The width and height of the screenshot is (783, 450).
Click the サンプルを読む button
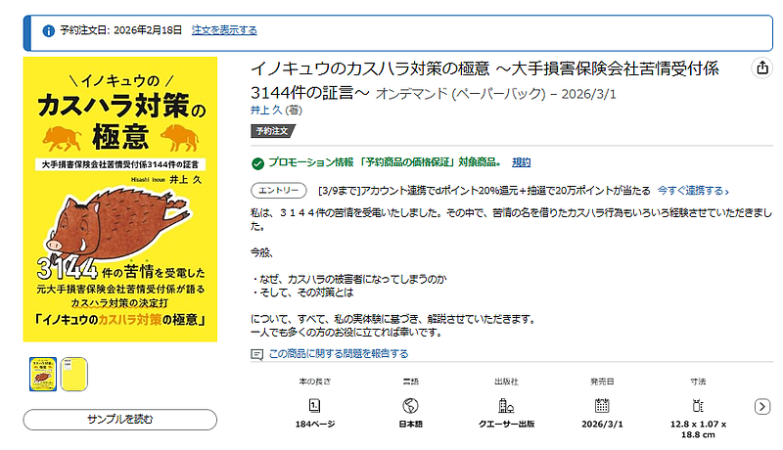pyautogui.click(x=119, y=420)
